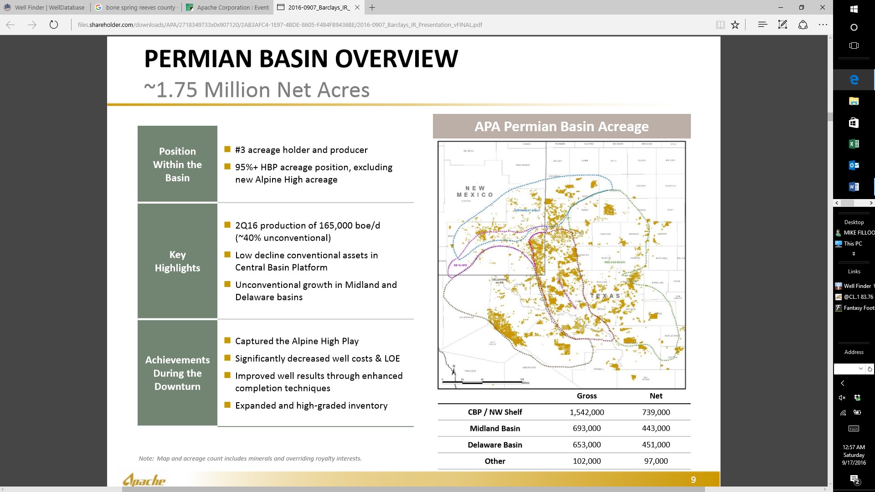This screenshot has height=492, width=875.
Task: Select the 2016-0907_Barclays_IR tab
Action: [x=318, y=7]
